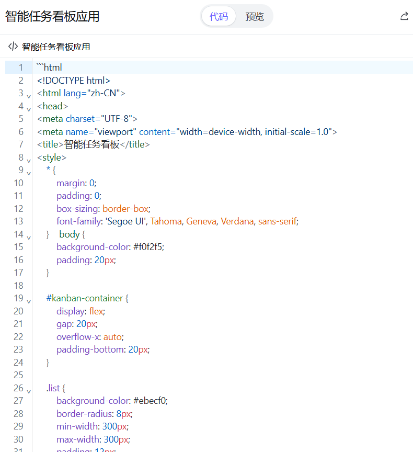Click the share arrow icon

click(404, 16)
